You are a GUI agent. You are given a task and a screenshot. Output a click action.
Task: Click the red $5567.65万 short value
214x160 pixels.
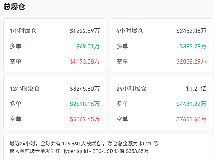click(x=85, y=119)
